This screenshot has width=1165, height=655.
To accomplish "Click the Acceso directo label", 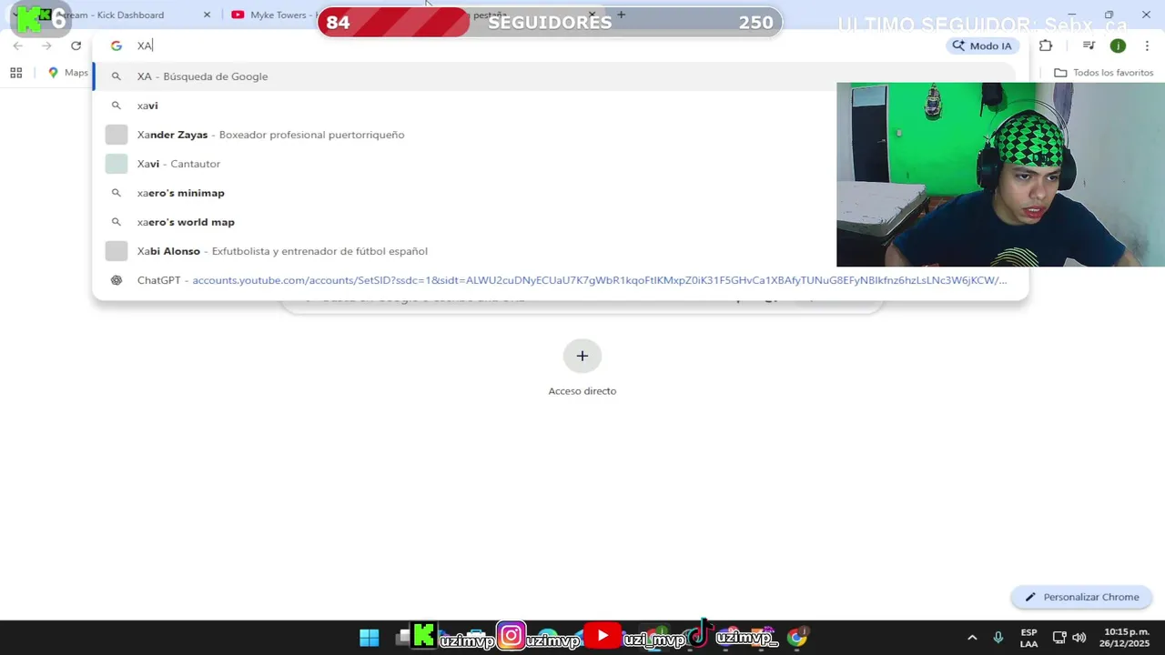I will click(x=582, y=391).
